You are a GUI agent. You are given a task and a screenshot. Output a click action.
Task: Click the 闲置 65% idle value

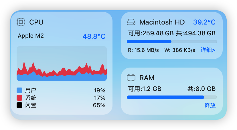pyautogui.click(x=99, y=105)
